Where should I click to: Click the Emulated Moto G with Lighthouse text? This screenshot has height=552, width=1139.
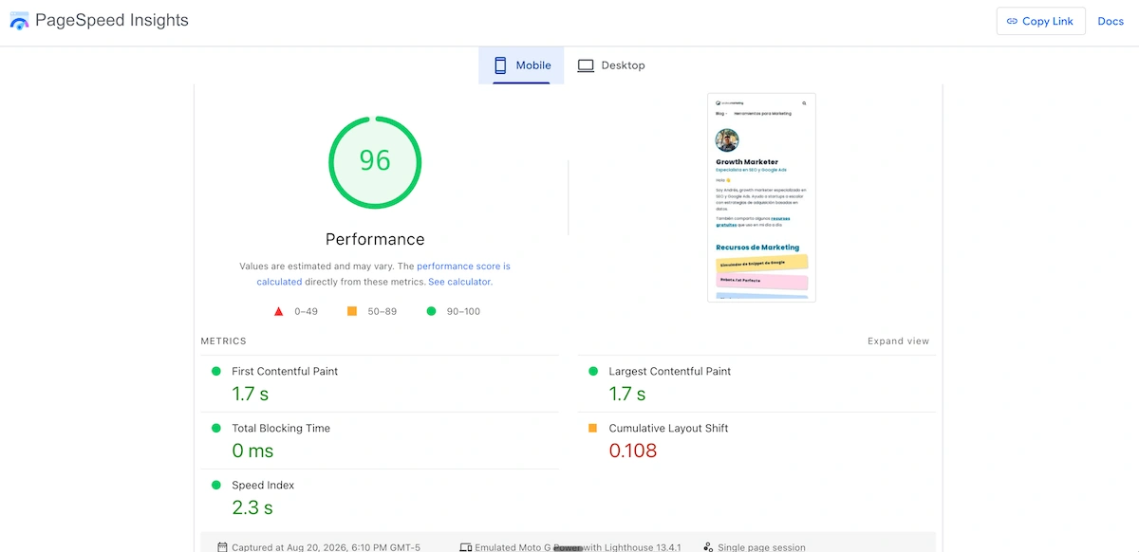pyautogui.click(x=578, y=547)
